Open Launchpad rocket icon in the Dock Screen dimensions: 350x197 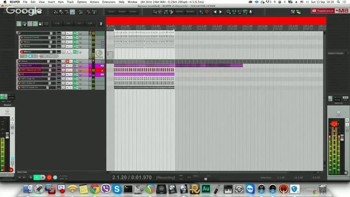[x=39, y=189]
